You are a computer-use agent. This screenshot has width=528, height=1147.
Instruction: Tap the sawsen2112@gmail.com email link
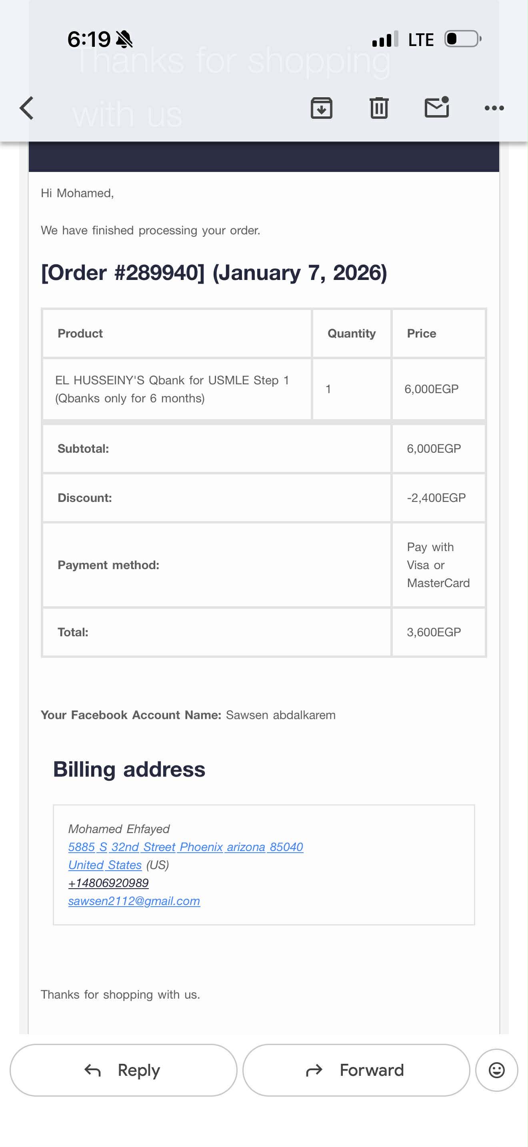pos(134,901)
